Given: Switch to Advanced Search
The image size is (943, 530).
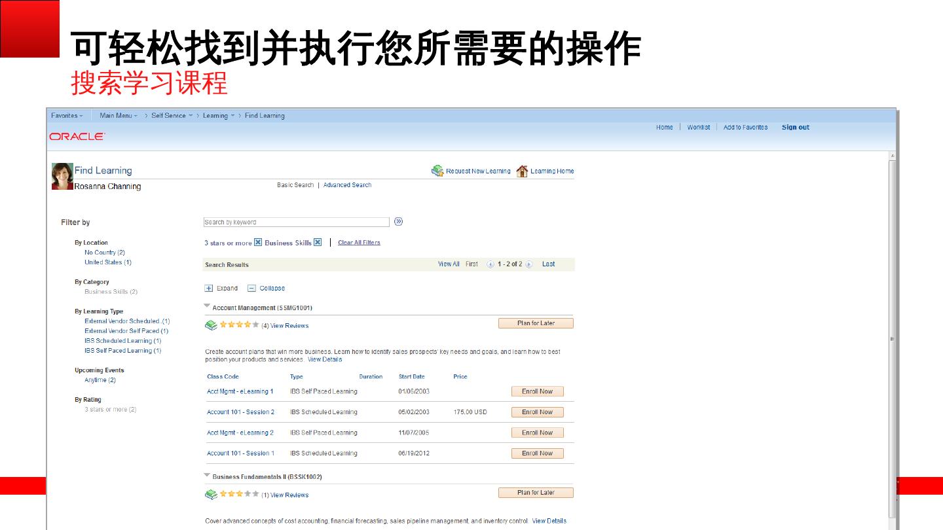Looking at the screenshot, I should coord(347,185).
